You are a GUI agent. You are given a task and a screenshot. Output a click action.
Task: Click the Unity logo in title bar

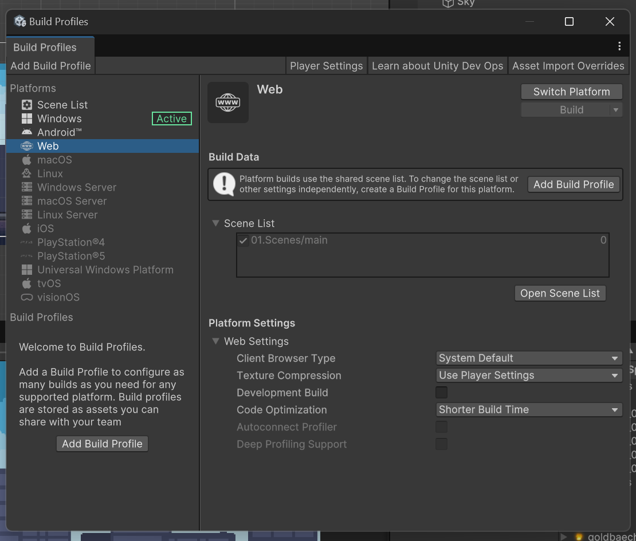(20, 21)
